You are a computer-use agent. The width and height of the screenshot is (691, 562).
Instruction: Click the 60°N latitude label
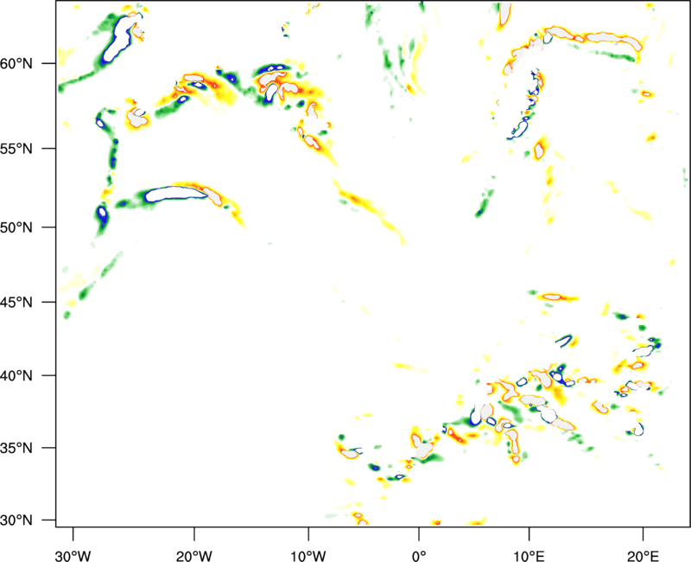click(x=16, y=63)
